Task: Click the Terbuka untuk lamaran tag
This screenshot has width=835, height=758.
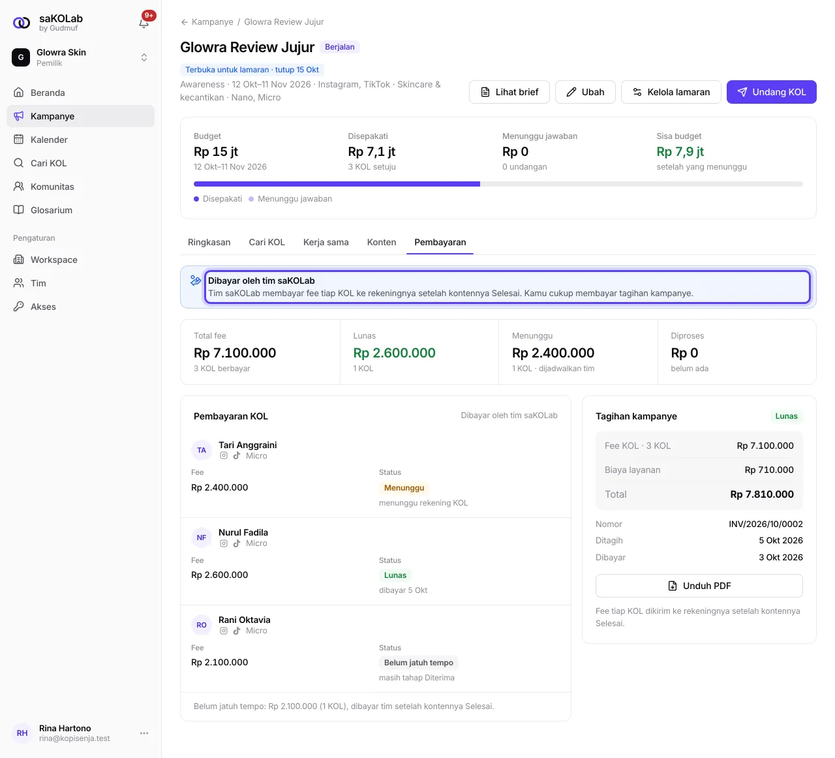Action: coord(252,70)
